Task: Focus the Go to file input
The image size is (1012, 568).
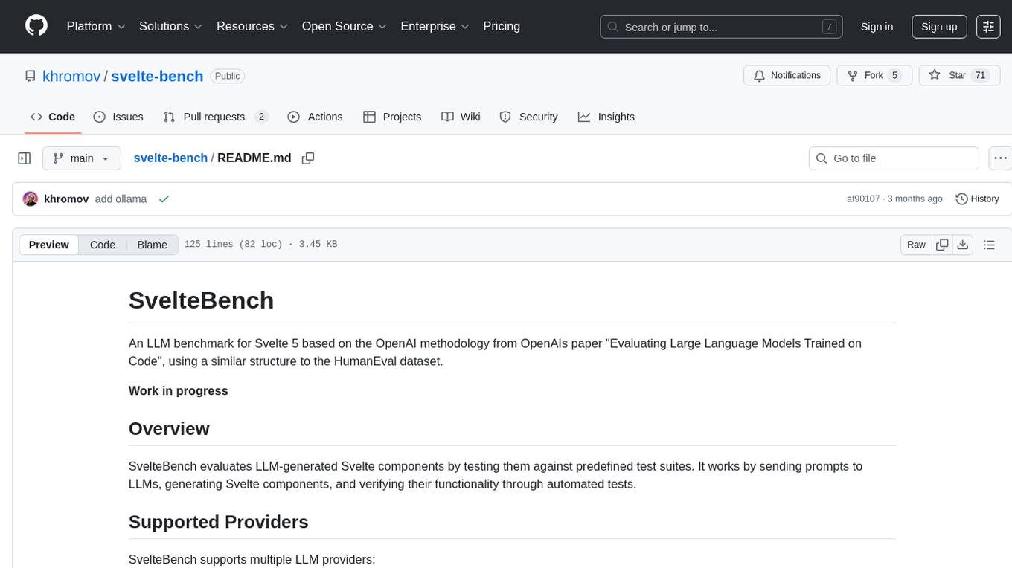Action: click(894, 158)
